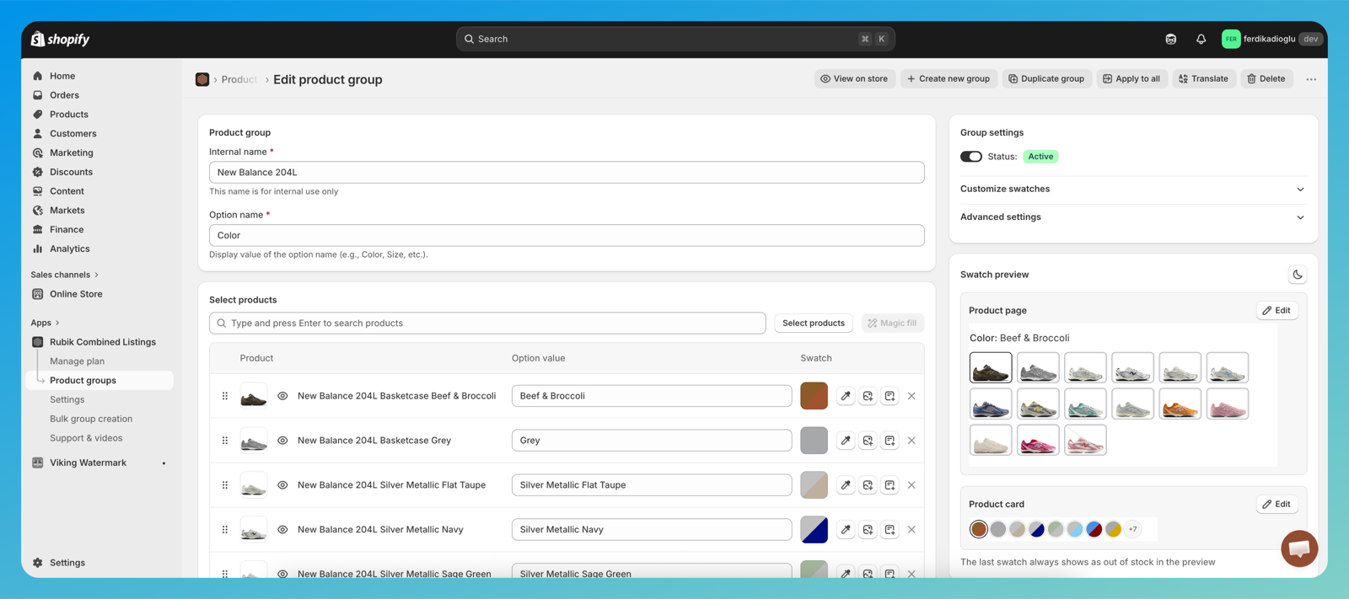Screen dimensions: 1349x599
Task: Open the ferdikadioglu account menu
Action: (x=1271, y=39)
